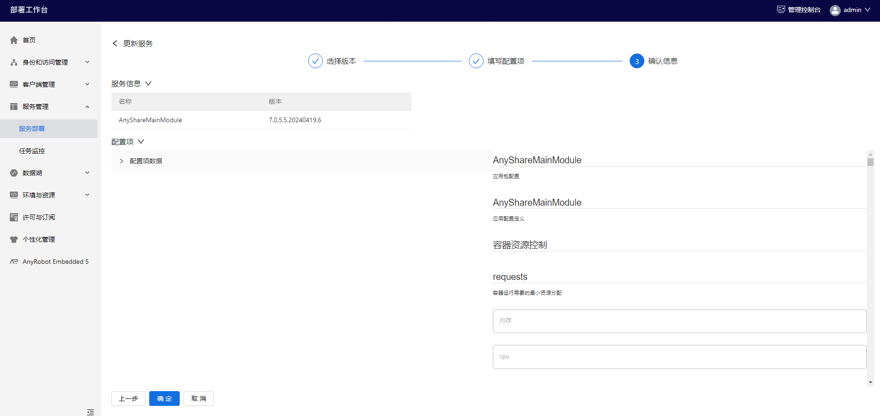Image resolution: width=880 pixels, height=416 pixels.
Task: Open the admin account dropdown arrow
Action: click(868, 10)
